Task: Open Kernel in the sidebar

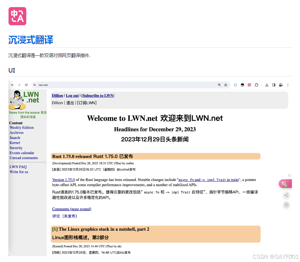Action: point(15,143)
